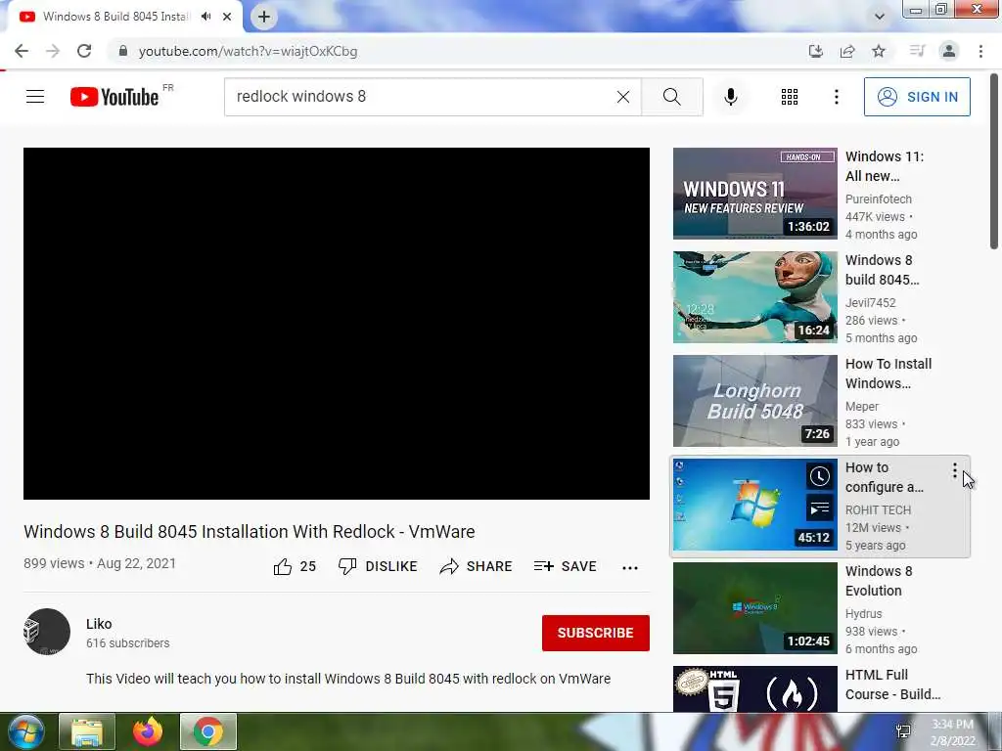Open a new tab with plus button
Viewport: 1002px width, 751px height.
tap(264, 17)
